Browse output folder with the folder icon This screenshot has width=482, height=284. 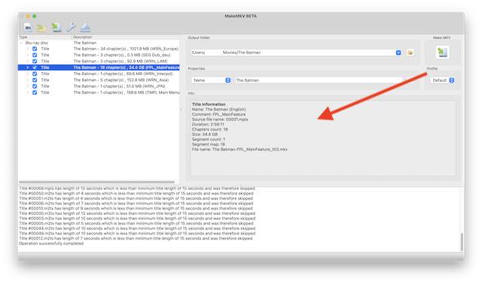click(x=410, y=53)
